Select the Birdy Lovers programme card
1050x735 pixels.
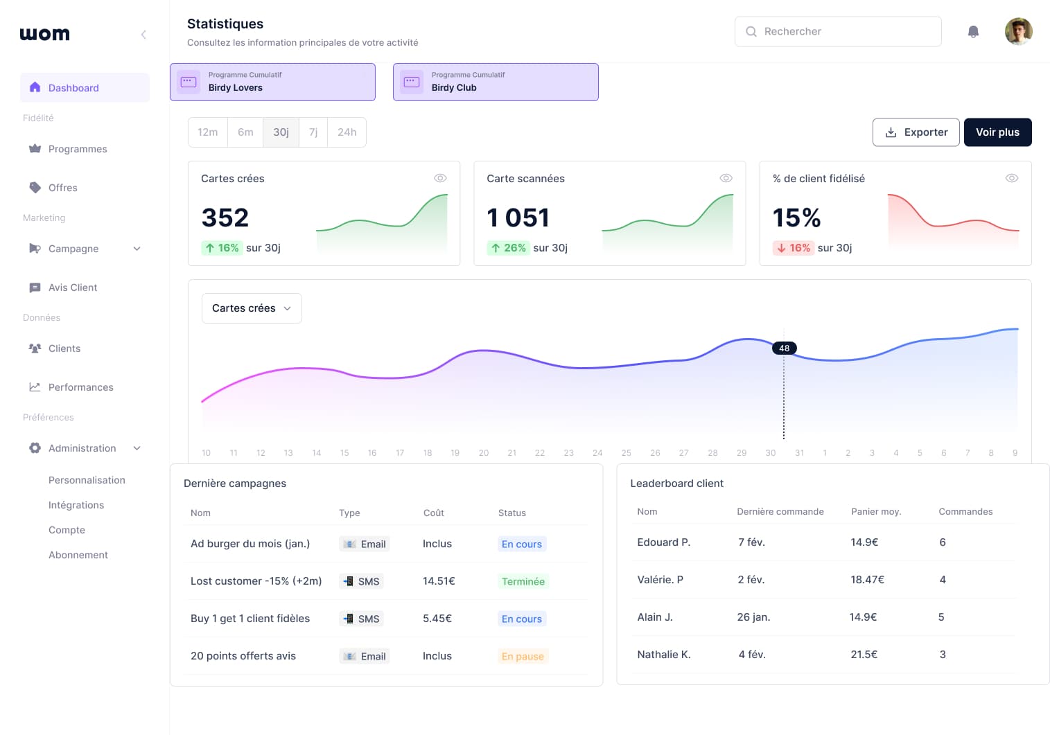point(272,82)
